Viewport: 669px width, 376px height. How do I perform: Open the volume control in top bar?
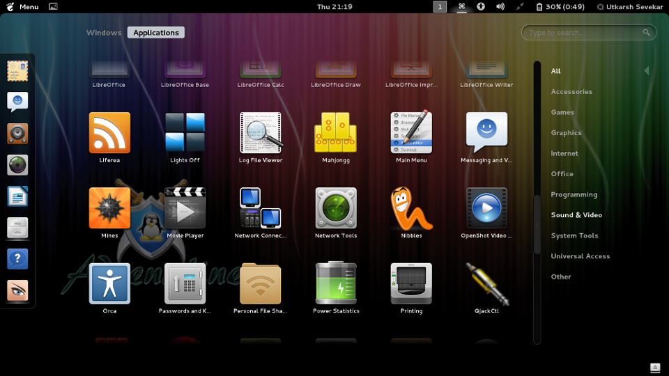click(500, 7)
